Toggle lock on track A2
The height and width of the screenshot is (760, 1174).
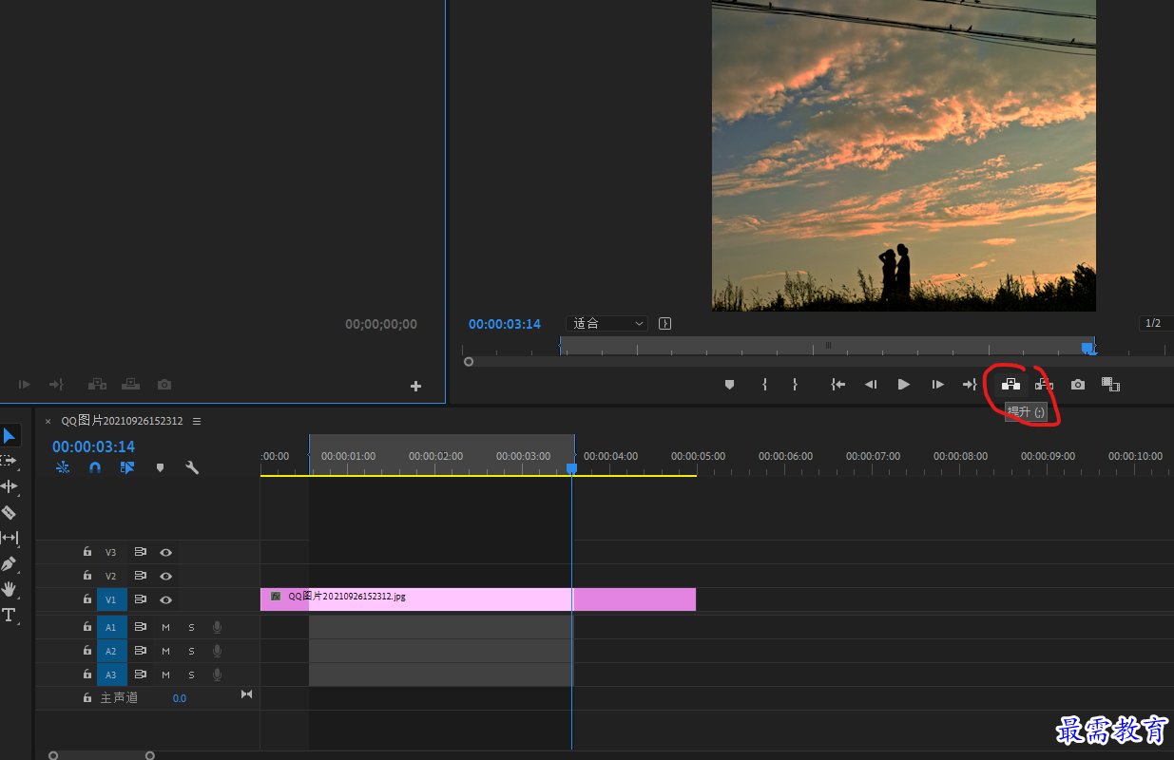pos(87,651)
